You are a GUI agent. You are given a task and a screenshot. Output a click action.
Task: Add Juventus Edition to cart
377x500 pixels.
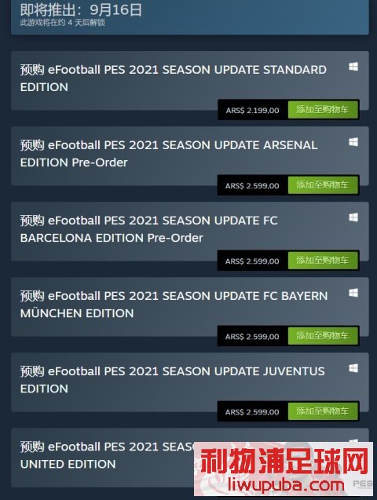pos(323,411)
